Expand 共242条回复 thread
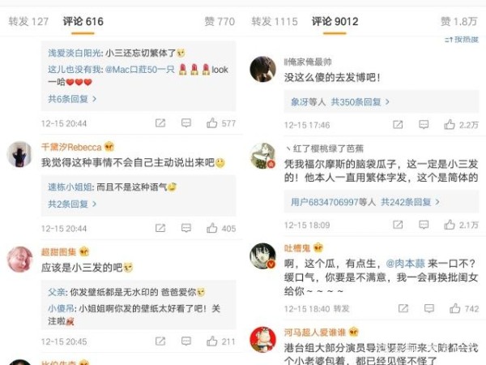The width and height of the screenshot is (486, 365). pyautogui.click(x=410, y=202)
